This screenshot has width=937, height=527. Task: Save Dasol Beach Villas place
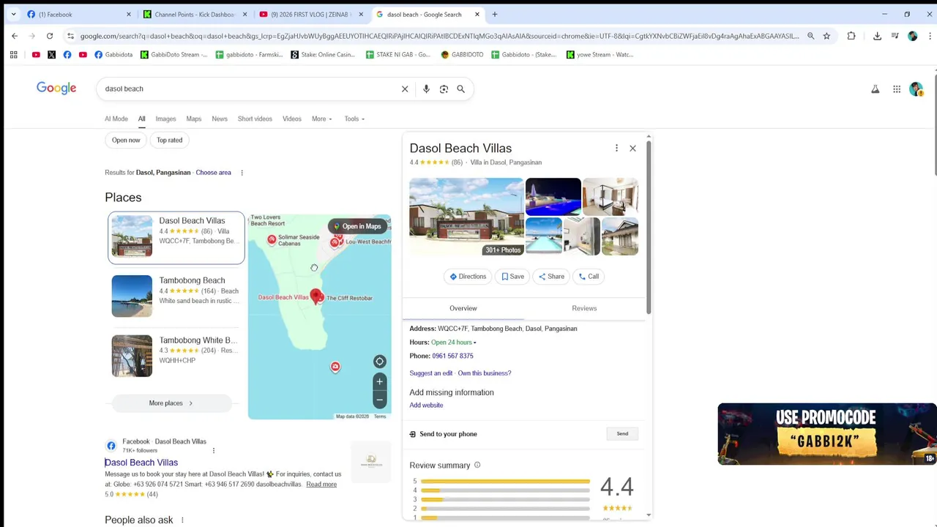click(512, 277)
